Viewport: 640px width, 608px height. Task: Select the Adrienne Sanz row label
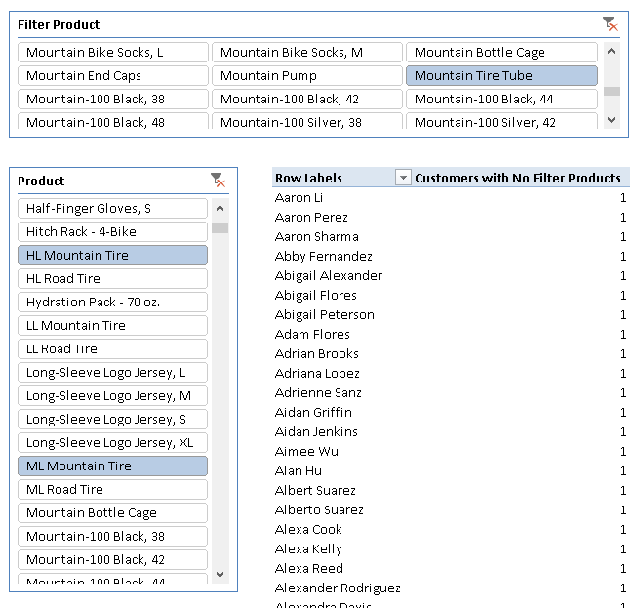click(318, 393)
